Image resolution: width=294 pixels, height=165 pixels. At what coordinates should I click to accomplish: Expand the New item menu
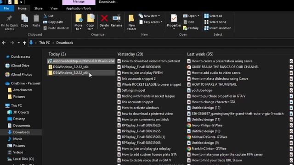click(x=149, y=16)
